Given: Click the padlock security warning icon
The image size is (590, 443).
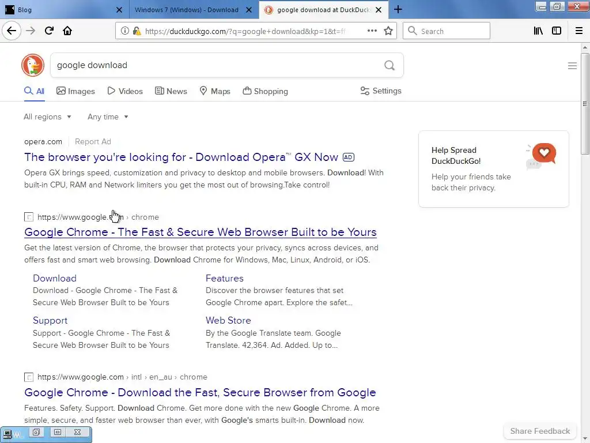Looking at the screenshot, I should click(x=137, y=31).
